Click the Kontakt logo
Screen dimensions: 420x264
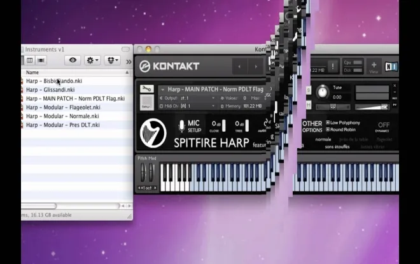click(169, 66)
